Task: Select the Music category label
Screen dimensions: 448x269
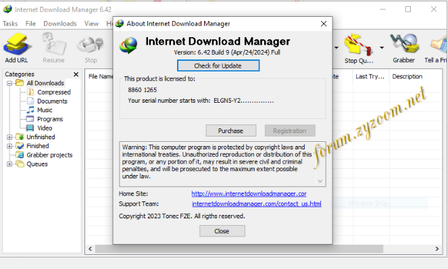Action: (45, 109)
